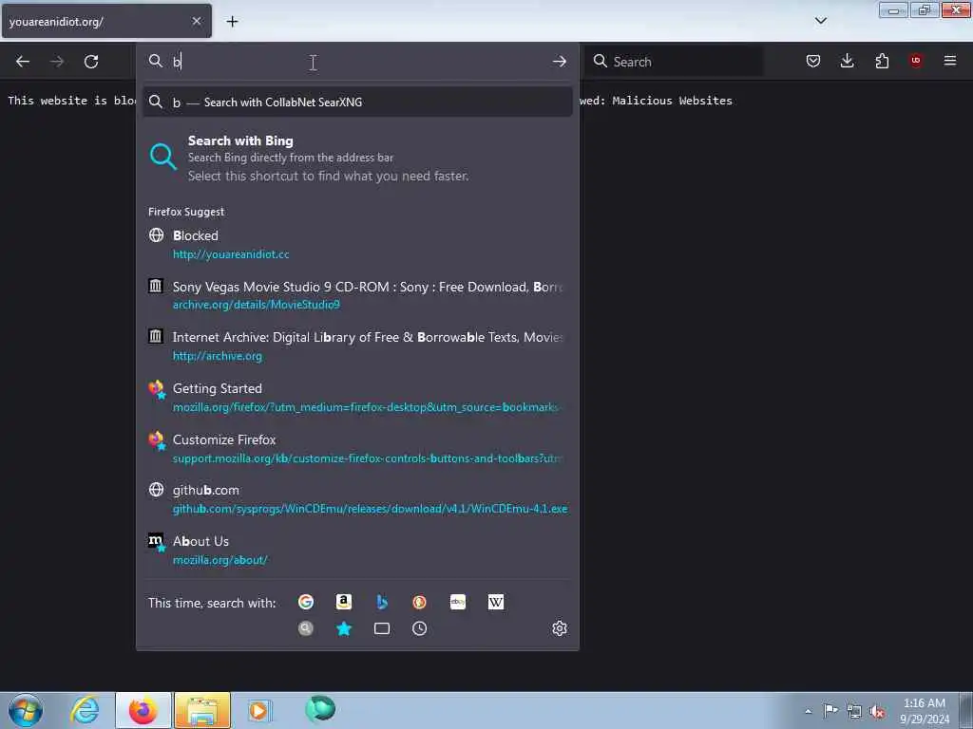Open the uBlock Origin extension icon
Viewport: 973px width, 729px height.
point(916,61)
